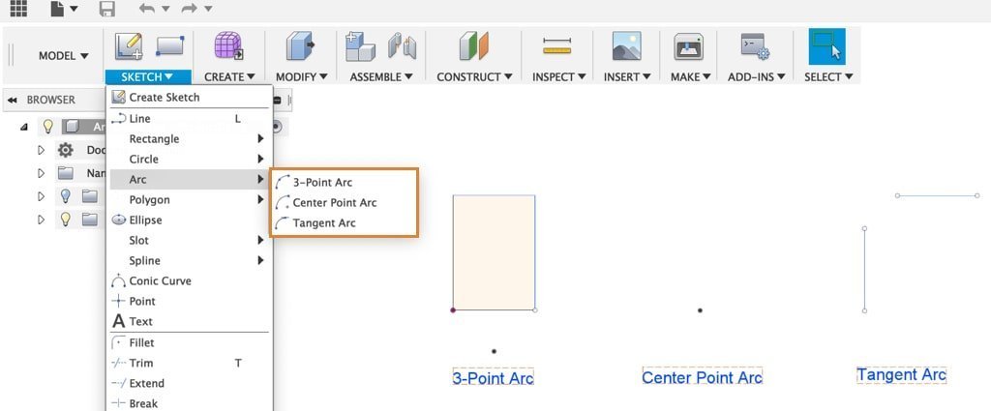Click the Make 3D print icon
The image size is (991, 411).
point(688,46)
